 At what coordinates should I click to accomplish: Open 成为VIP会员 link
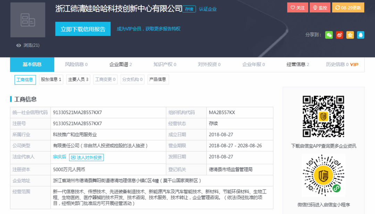[x=149, y=29]
